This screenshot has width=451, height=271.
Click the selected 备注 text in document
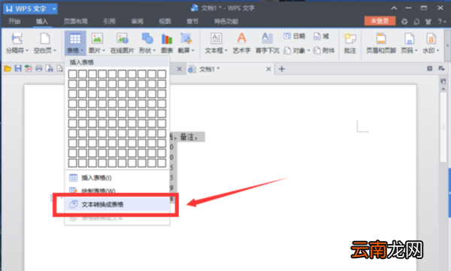point(187,137)
